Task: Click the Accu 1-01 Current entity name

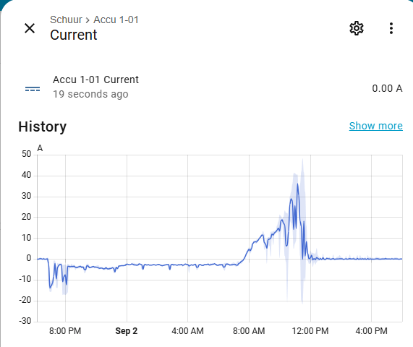Action: click(95, 80)
